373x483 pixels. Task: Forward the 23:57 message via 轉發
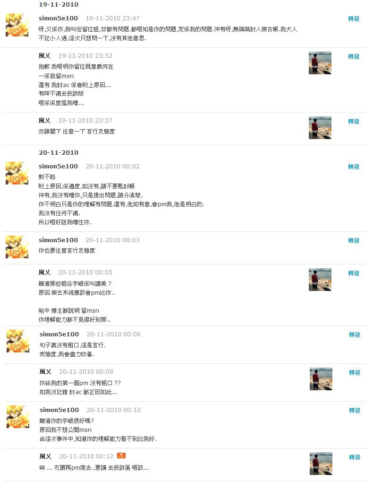354,122
